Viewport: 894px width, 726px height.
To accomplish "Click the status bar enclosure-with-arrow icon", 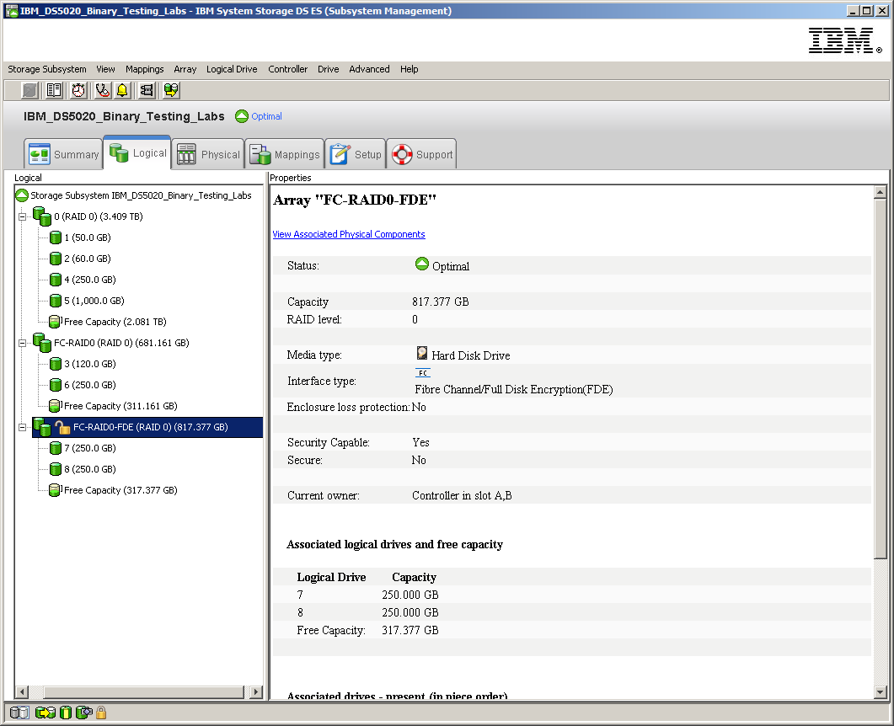I will (83, 713).
